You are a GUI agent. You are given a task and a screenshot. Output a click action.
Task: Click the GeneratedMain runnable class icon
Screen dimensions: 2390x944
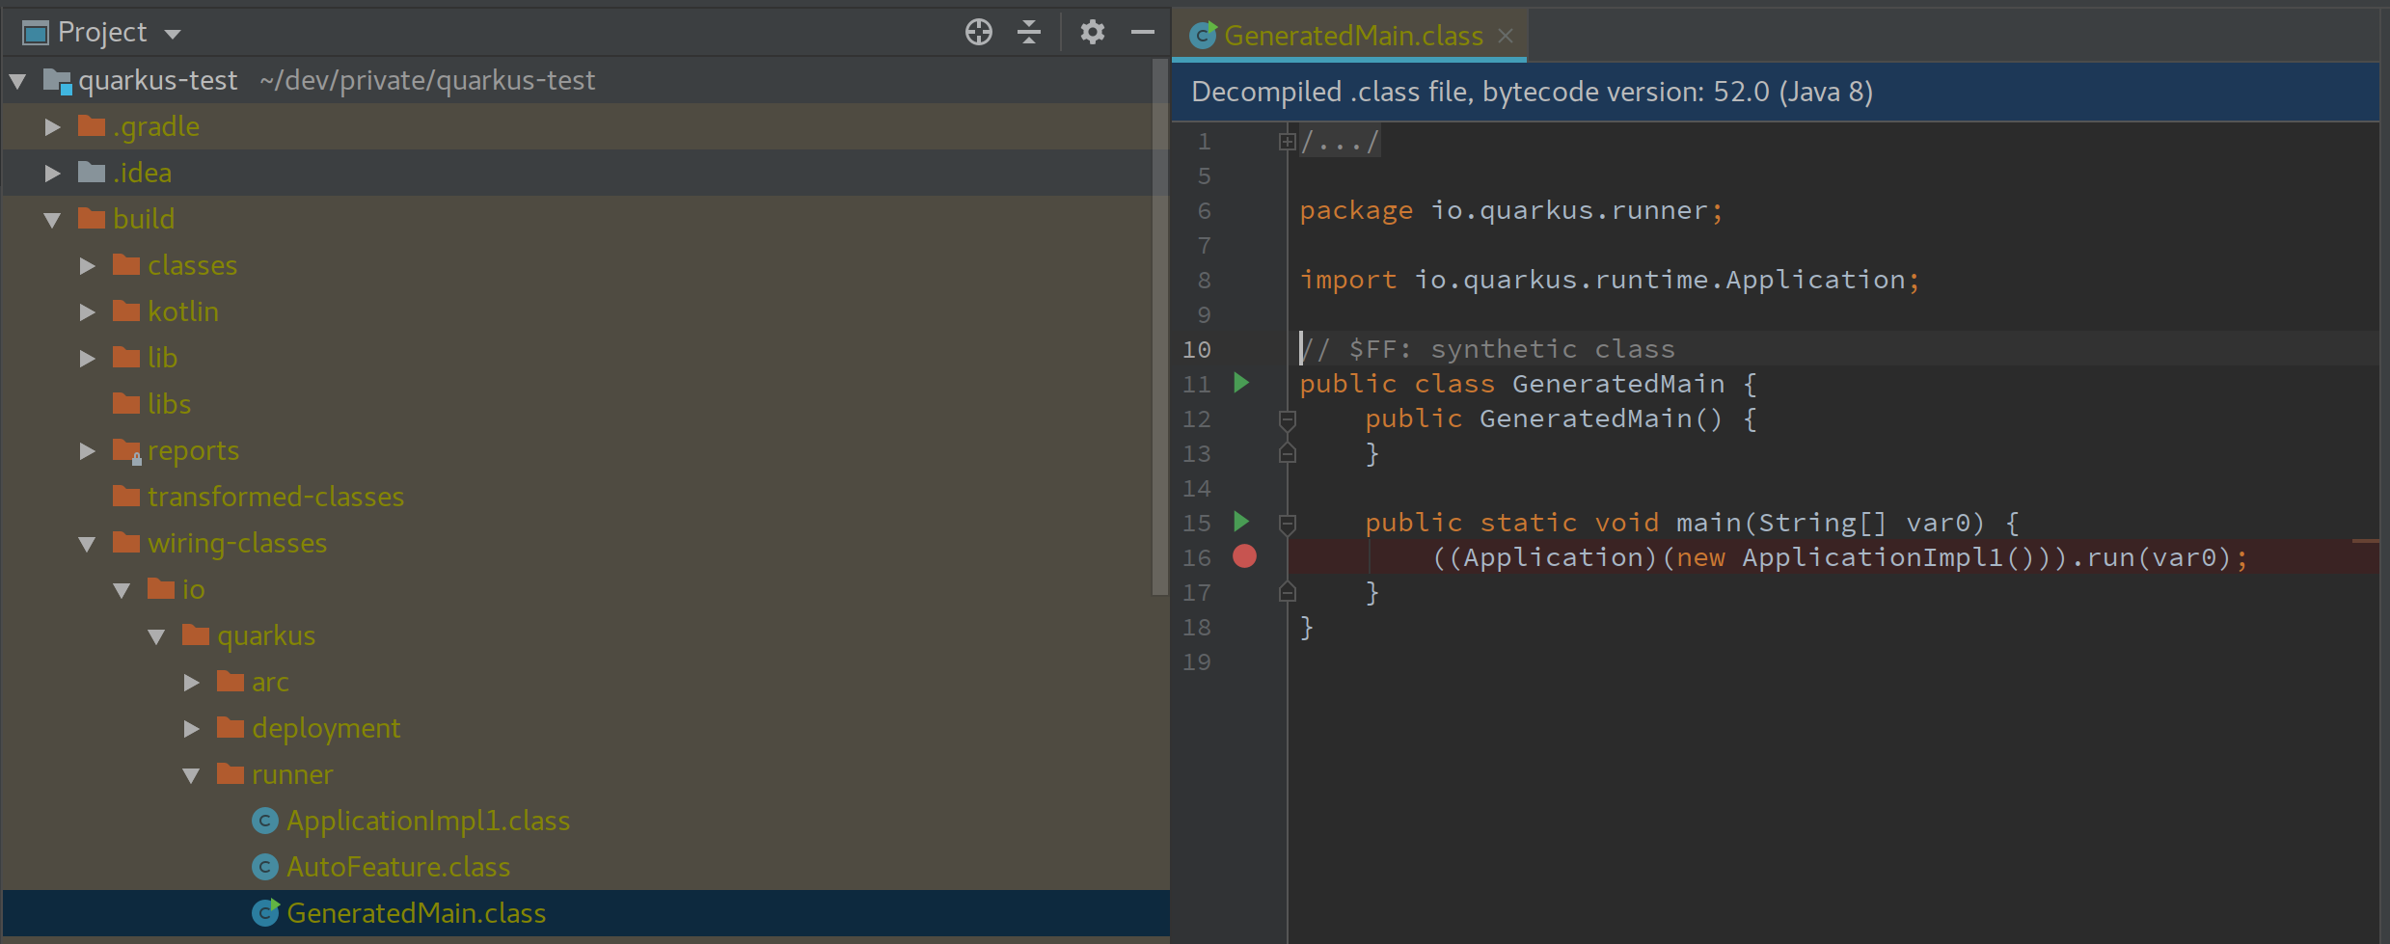coord(265,912)
